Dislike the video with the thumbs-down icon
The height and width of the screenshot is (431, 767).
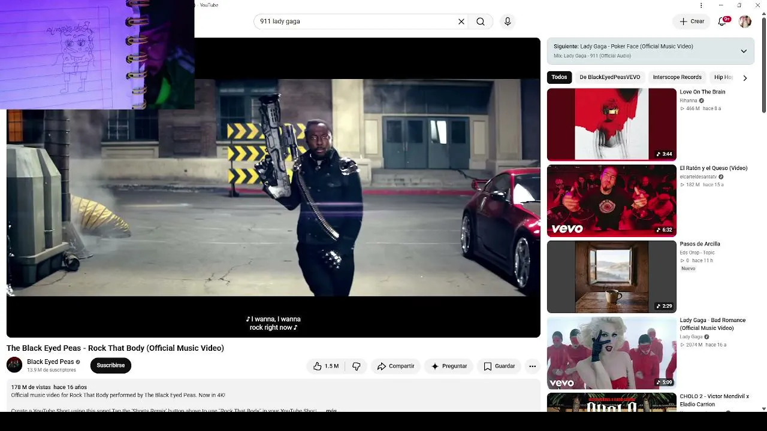point(357,366)
